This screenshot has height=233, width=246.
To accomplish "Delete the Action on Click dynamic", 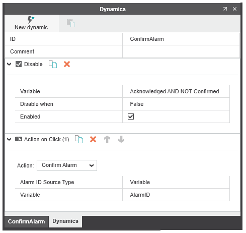I will pos(93,139).
